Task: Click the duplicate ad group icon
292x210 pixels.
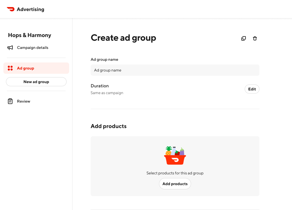Action: click(x=243, y=38)
